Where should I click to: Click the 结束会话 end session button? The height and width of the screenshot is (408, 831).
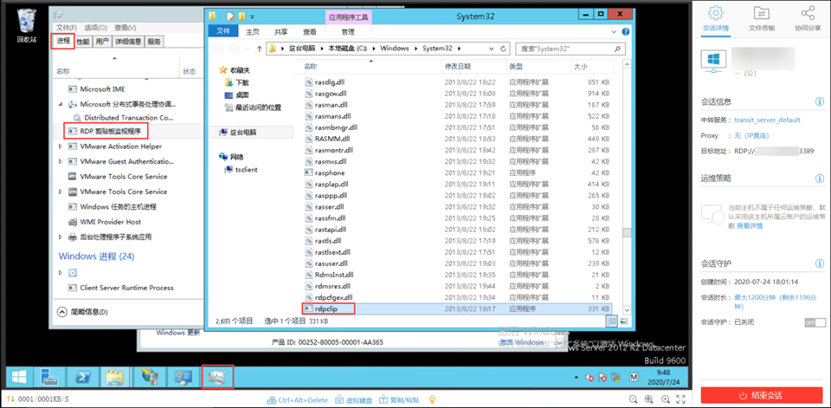pyautogui.click(x=762, y=395)
